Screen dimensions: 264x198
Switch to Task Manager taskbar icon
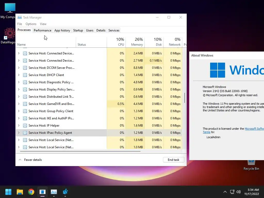[x=54, y=192]
